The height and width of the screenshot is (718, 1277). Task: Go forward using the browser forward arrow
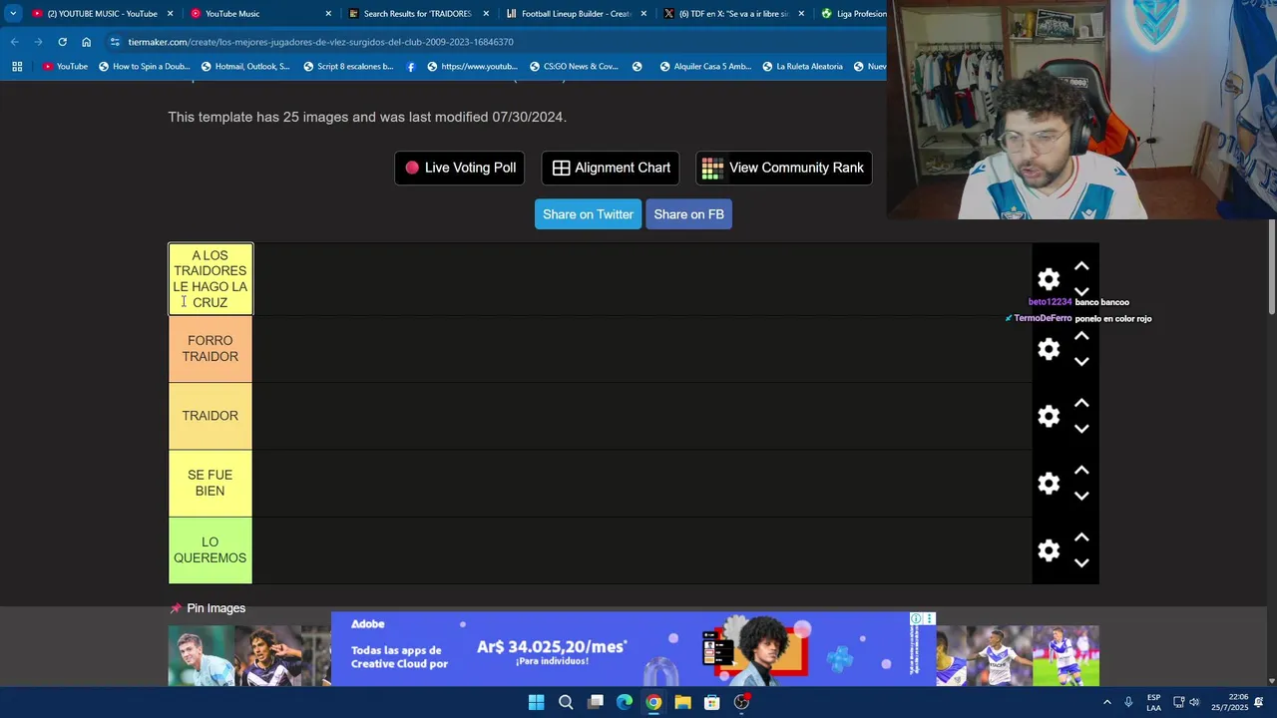[38, 42]
